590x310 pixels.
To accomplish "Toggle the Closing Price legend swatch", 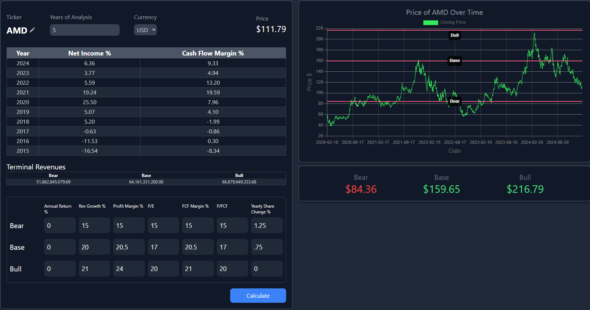I will click(430, 22).
